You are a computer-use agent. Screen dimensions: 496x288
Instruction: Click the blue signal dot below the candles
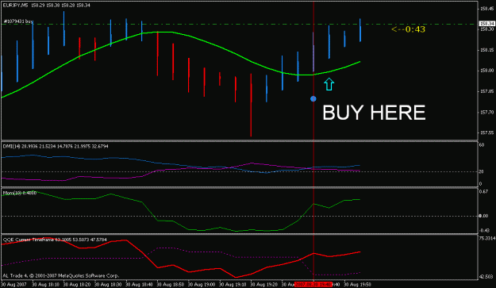[x=313, y=99]
